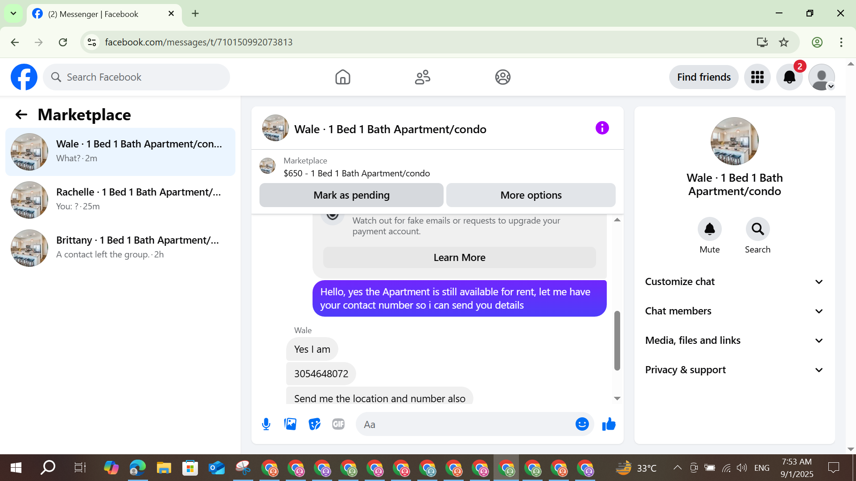This screenshot has height=481, width=856.
Task: Expand Customize chat section
Action: click(x=734, y=282)
